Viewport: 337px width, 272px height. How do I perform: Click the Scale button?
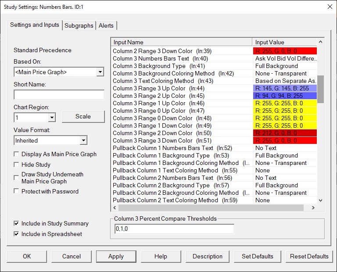(83, 117)
